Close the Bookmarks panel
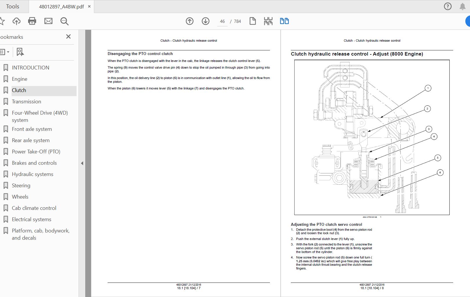Image resolution: width=470 pixels, height=297 pixels. pos(68,36)
